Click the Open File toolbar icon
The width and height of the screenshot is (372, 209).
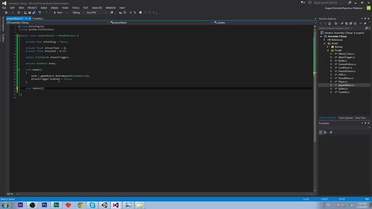point(25,13)
